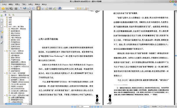Go to first page button

click(72, 107)
